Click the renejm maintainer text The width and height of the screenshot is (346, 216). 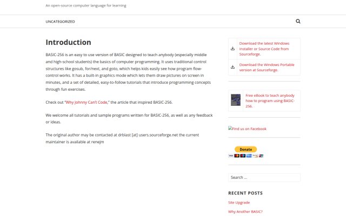pos(97,142)
